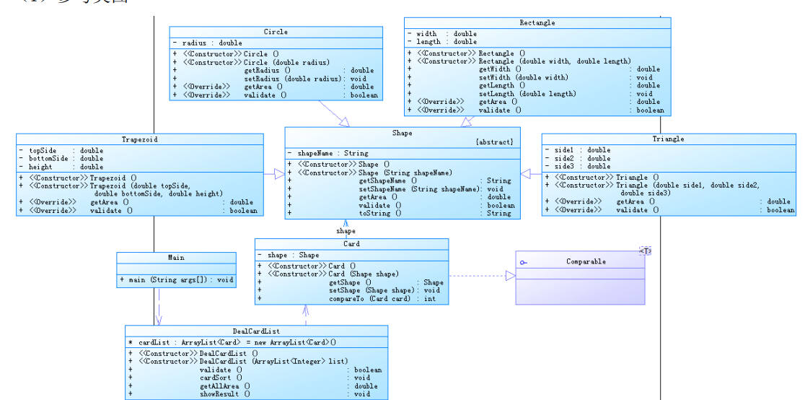Click the <T> template parameter box on Comparable
This screenshot has width=805, height=400.
(646, 251)
